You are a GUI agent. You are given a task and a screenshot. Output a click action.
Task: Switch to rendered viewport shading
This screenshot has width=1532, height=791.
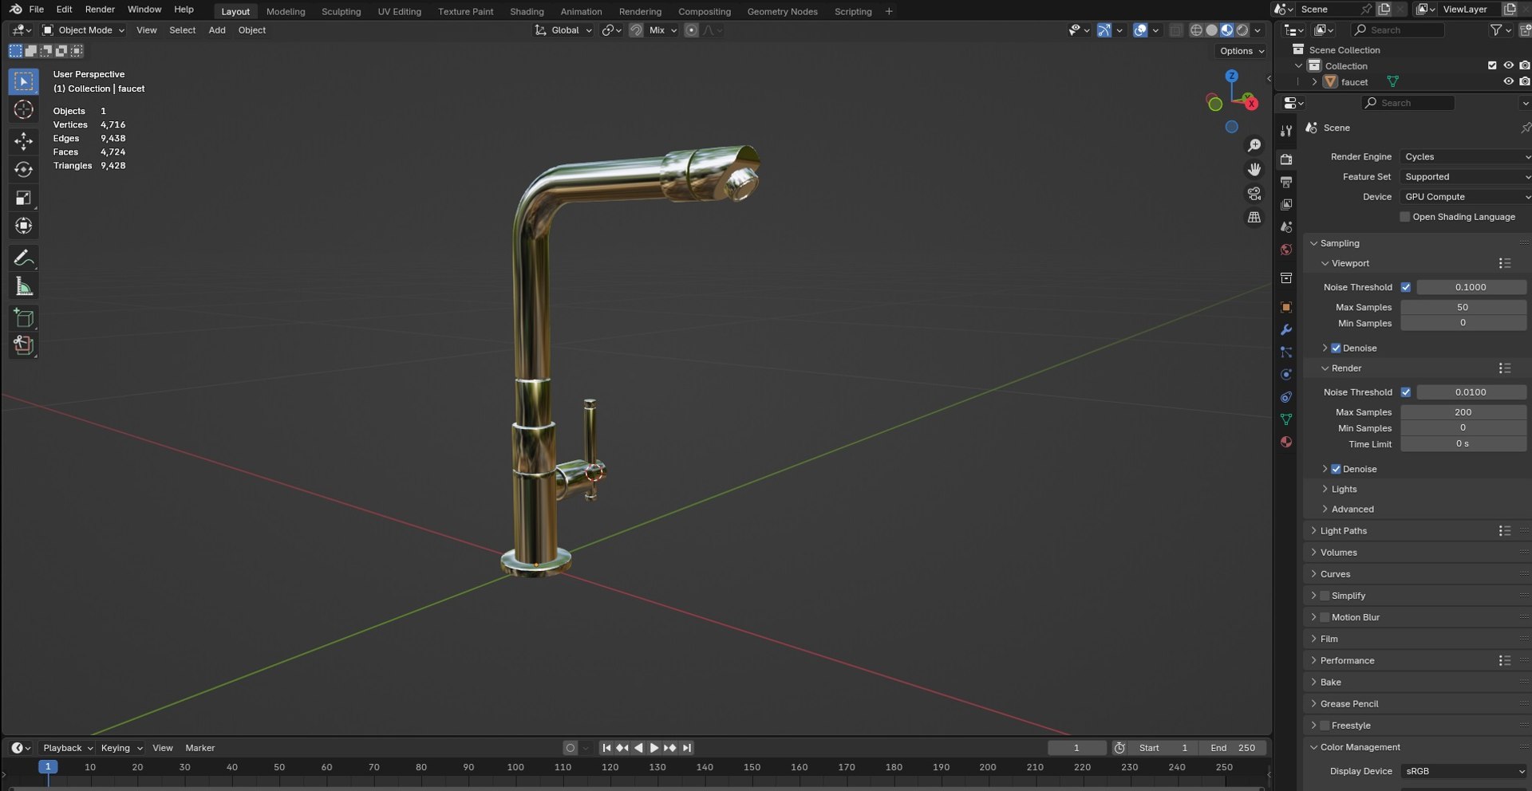[1242, 30]
